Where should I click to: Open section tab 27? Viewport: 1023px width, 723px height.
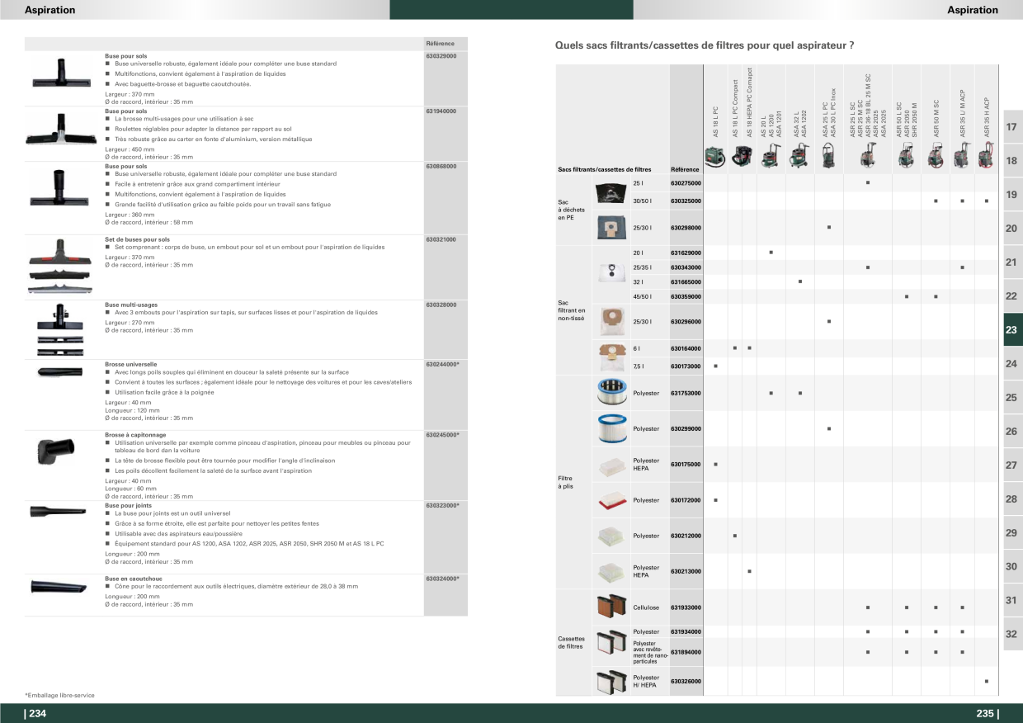pos(1011,465)
